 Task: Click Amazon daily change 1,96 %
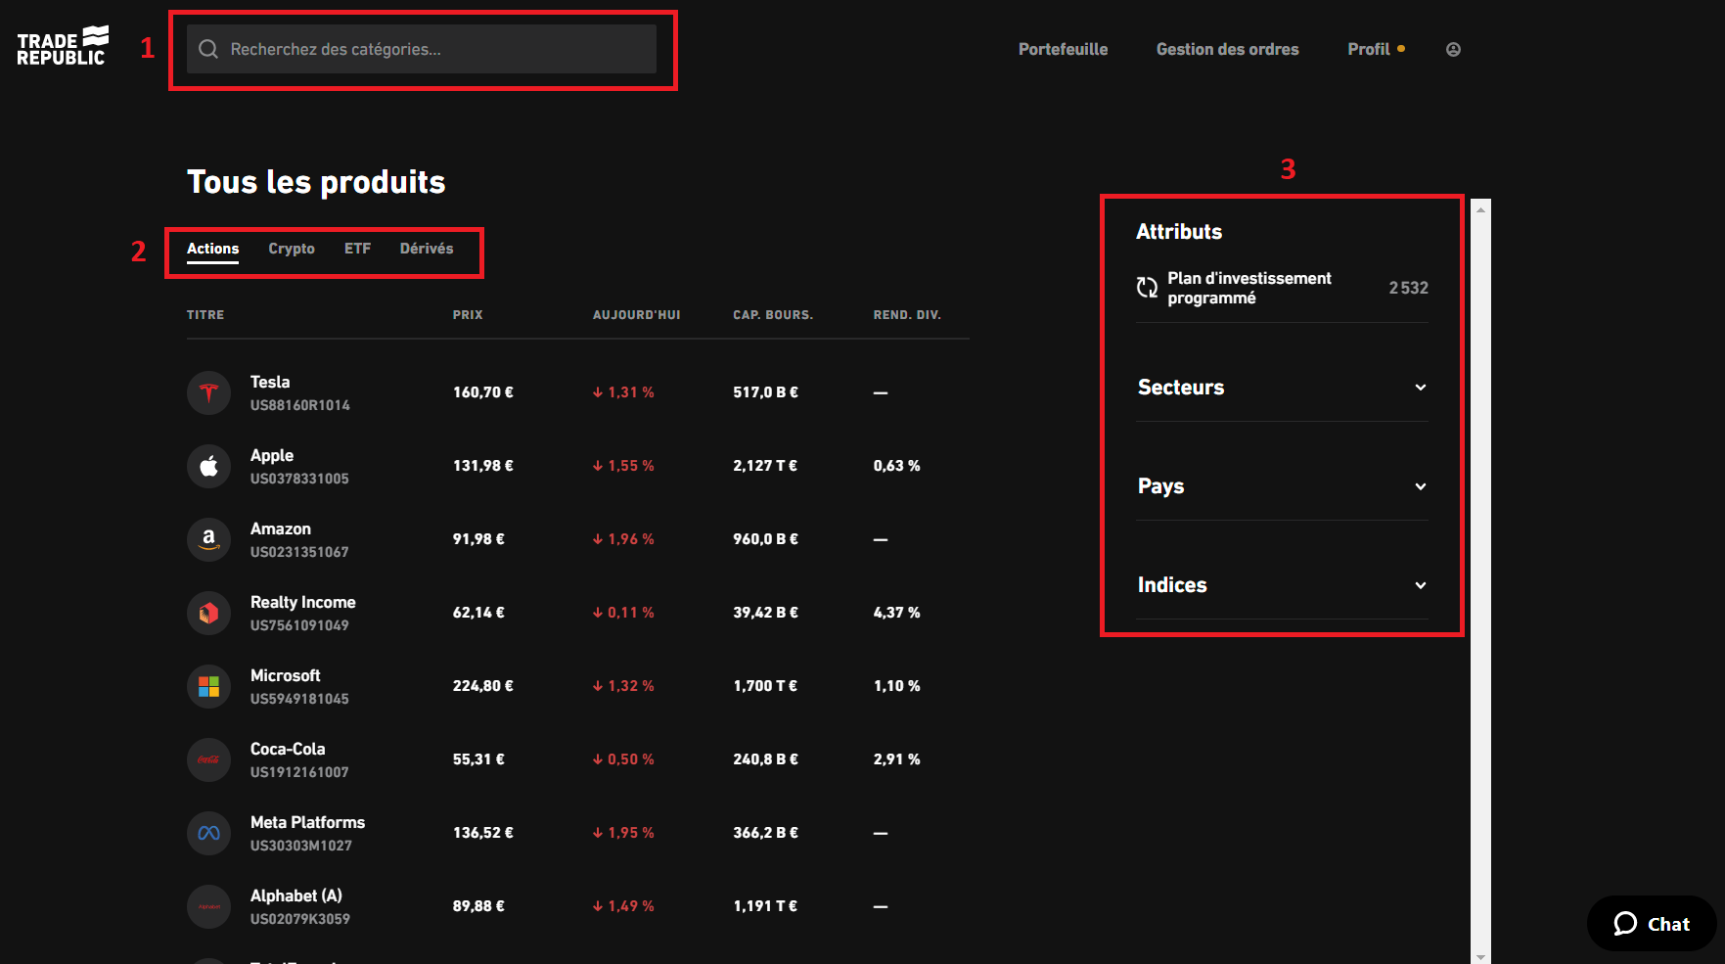tap(623, 539)
